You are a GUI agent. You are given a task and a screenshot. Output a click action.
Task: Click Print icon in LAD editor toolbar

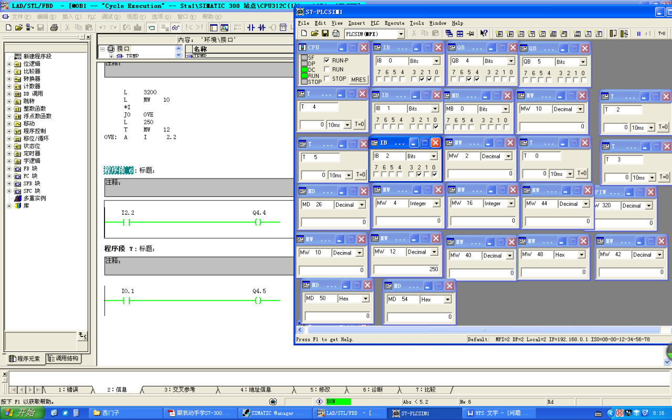pyautogui.click(x=54, y=27)
